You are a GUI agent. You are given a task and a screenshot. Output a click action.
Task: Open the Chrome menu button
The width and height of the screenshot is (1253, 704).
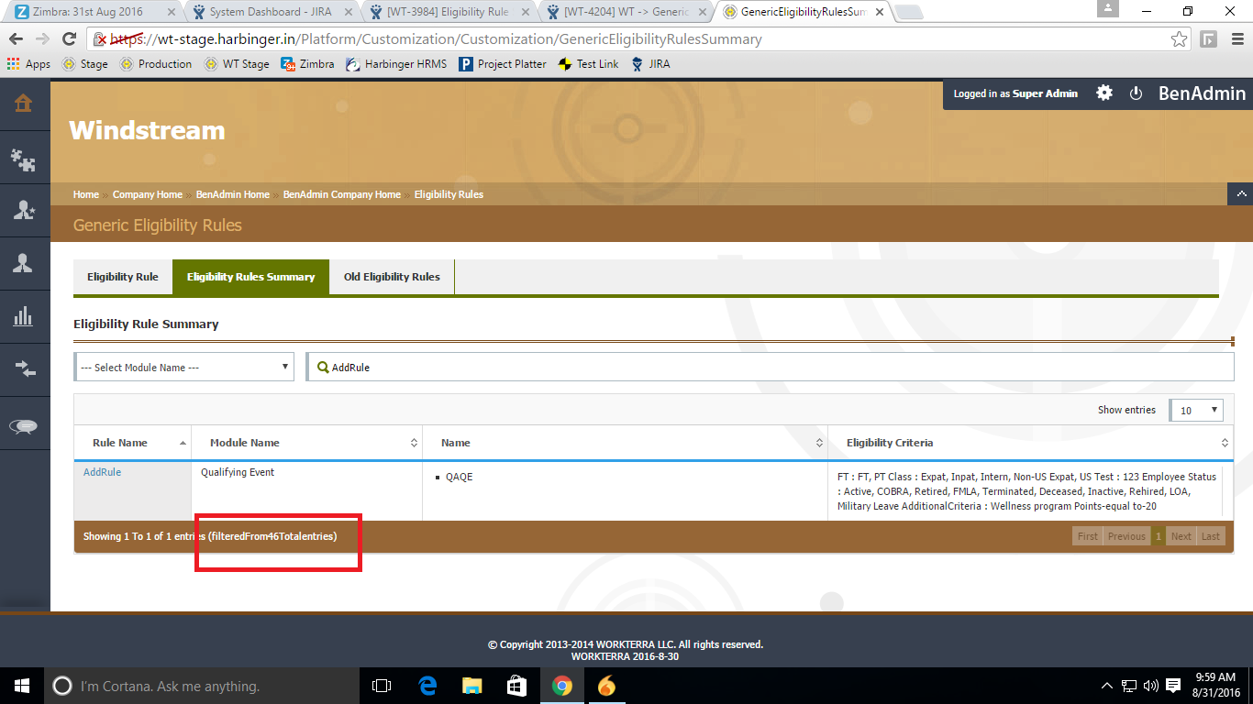tap(1236, 39)
